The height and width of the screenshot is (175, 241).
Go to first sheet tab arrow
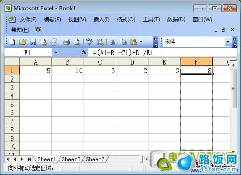[7, 159]
